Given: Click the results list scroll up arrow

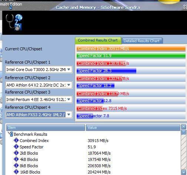Looking at the screenshot, I should [184, 127].
